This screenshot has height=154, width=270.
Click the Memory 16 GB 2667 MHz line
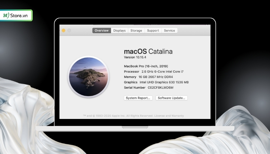point(148,77)
